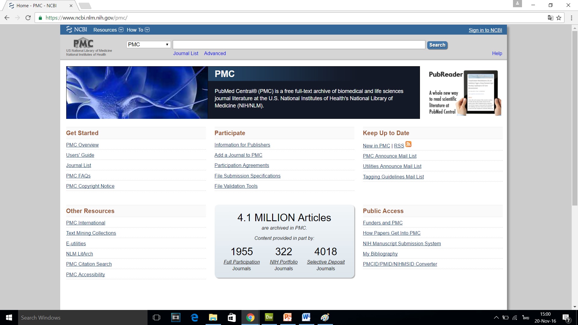Image resolution: width=578 pixels, height=325 pixels.
Task: Open New in PMC link
Action: click(x=376, y=146)
